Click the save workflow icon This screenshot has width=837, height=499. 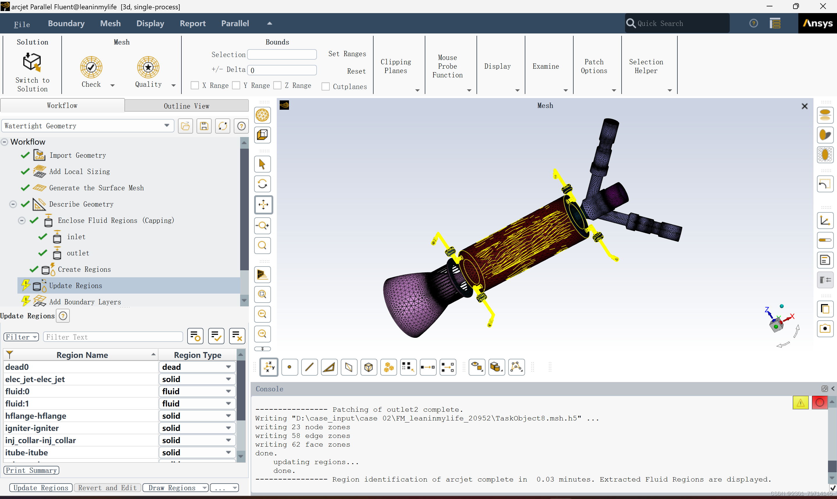pos(204,126)
